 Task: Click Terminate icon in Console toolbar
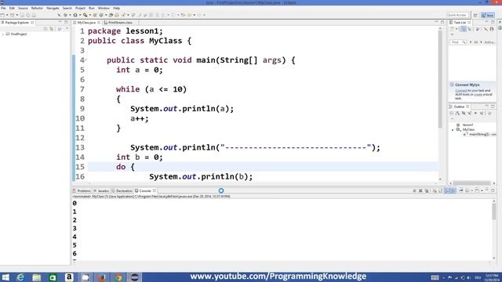coord(415,190)
